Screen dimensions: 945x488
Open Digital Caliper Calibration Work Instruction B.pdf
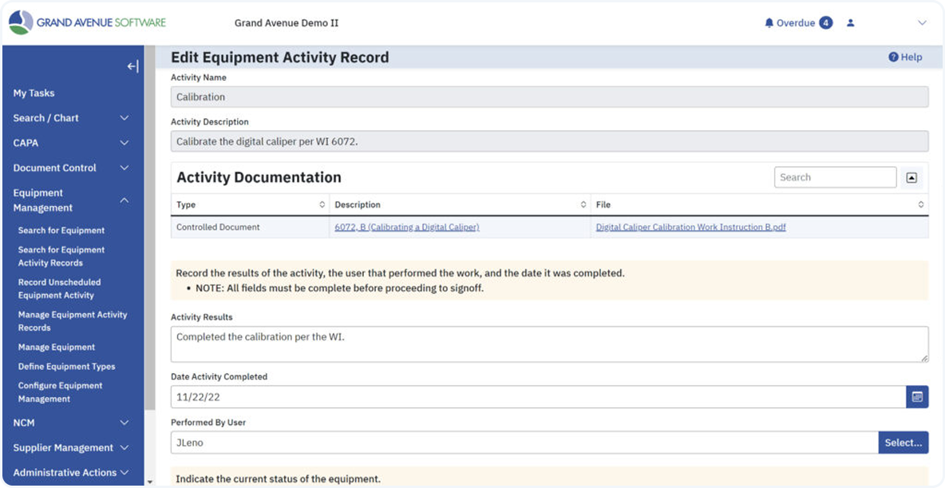(690, 228)
